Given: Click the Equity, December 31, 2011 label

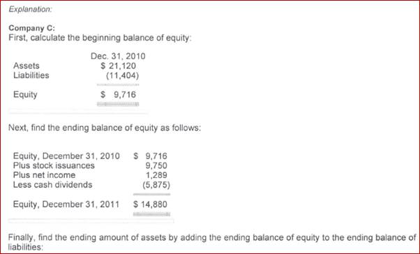Looking at the screenshot, I should tap(66, 204).
